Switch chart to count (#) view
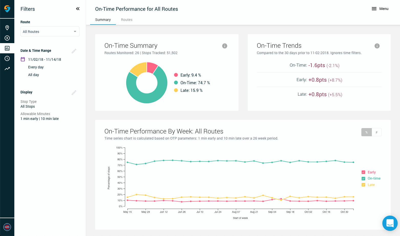This screenshot has height=236, width=400. [376, 132]
